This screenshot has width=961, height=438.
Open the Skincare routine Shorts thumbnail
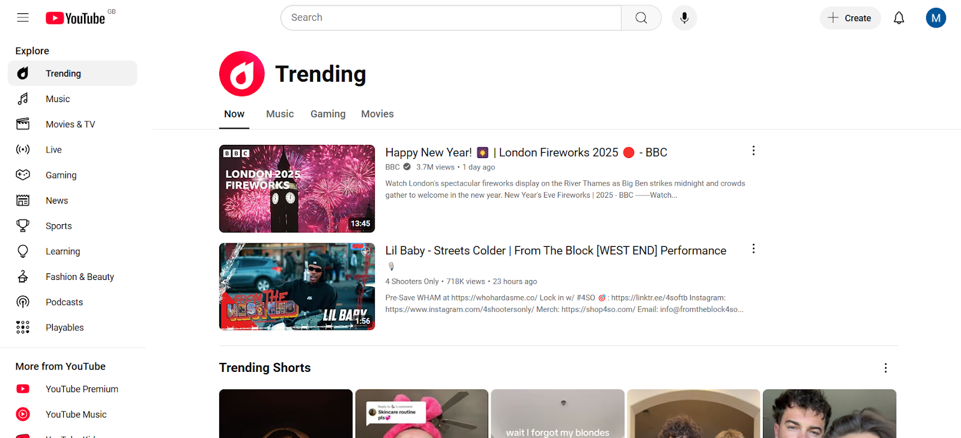coord(422,413)
